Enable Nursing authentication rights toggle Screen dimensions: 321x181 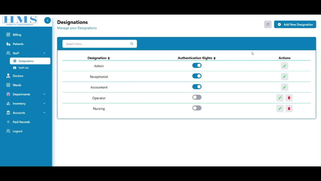tap(197, 108)
